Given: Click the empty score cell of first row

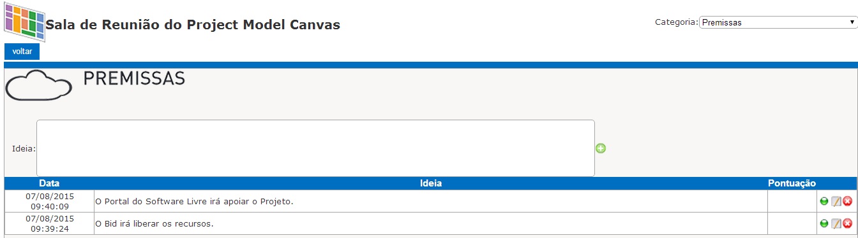Looking at the screenshot, I should point(792,201).
